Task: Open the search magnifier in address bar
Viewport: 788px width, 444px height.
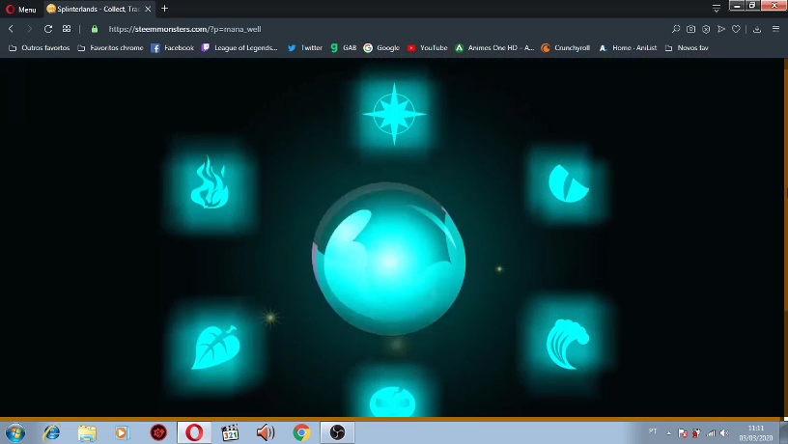Action: [x=676, y=29]
